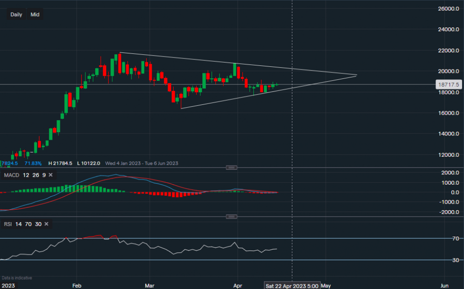
Task: Click the 'Data is indicative' notice
Action: pyautogui.click(x=17, y=278)
